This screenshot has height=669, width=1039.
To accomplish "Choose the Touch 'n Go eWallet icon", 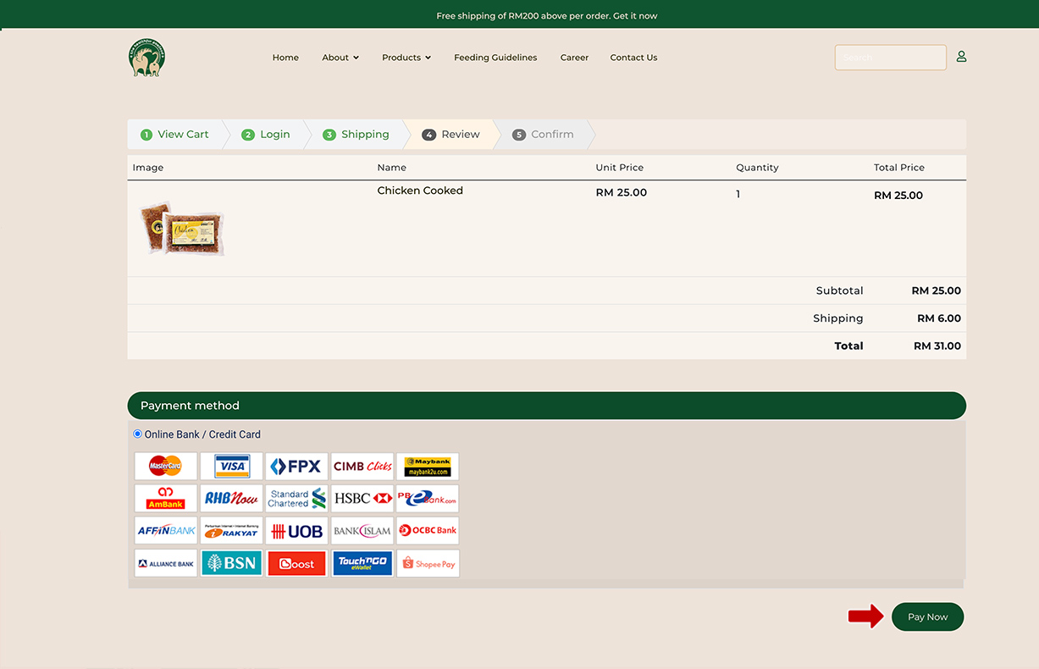I will [362, 564].
